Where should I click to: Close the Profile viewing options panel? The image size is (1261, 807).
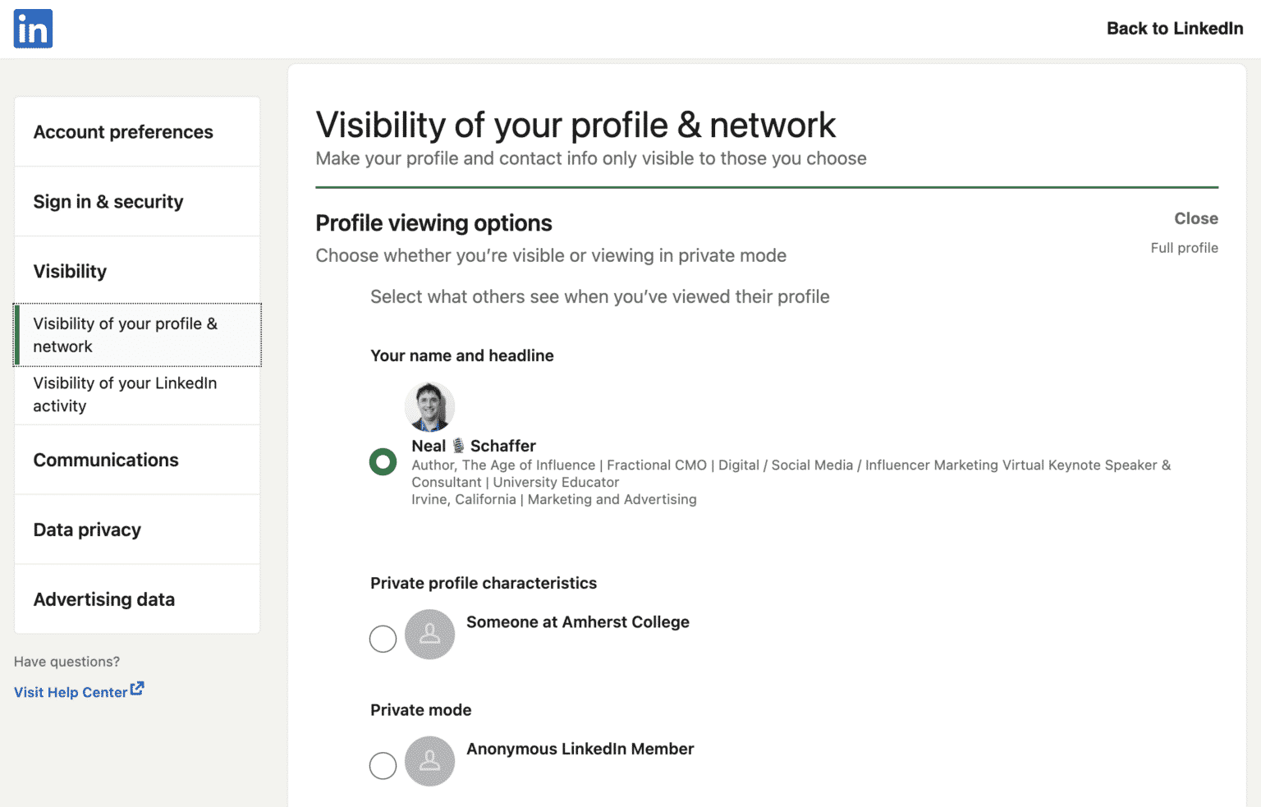[1196, 218]
